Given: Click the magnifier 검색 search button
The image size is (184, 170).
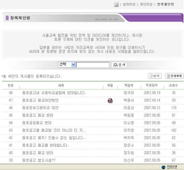Looking at the screenshot, I should (119, 65).
